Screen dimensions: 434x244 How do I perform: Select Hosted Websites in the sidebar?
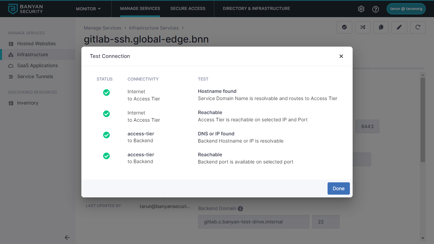[36, 44]
